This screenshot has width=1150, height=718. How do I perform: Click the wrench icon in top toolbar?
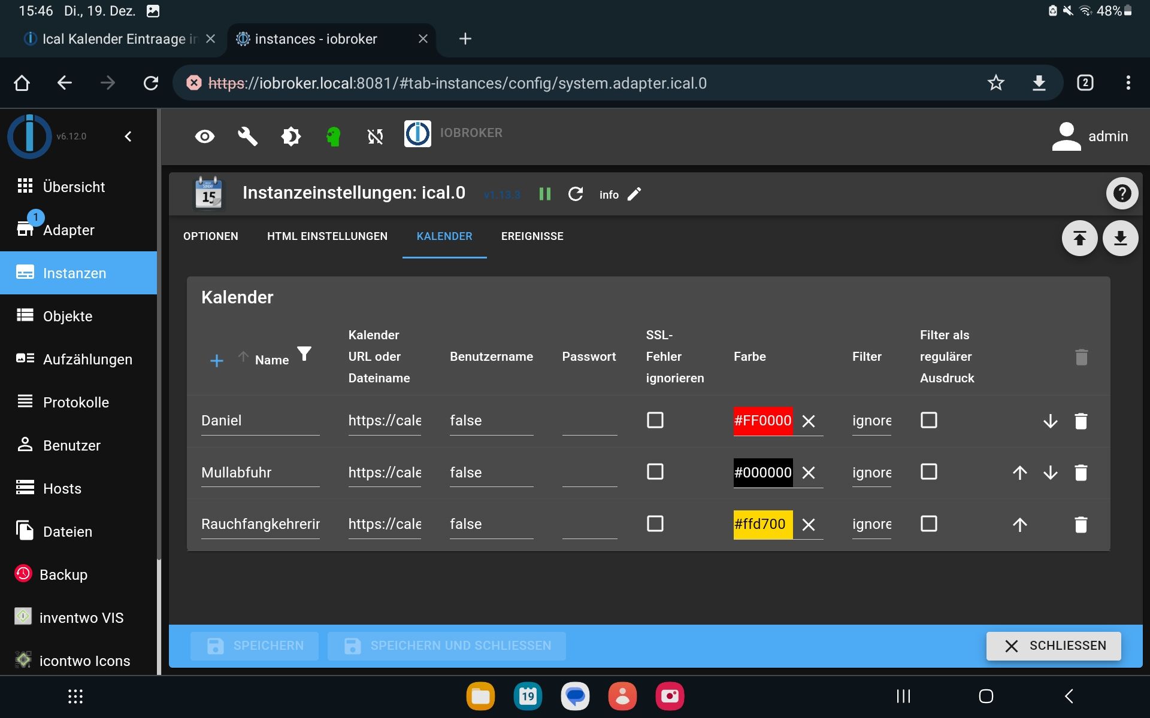247,136
